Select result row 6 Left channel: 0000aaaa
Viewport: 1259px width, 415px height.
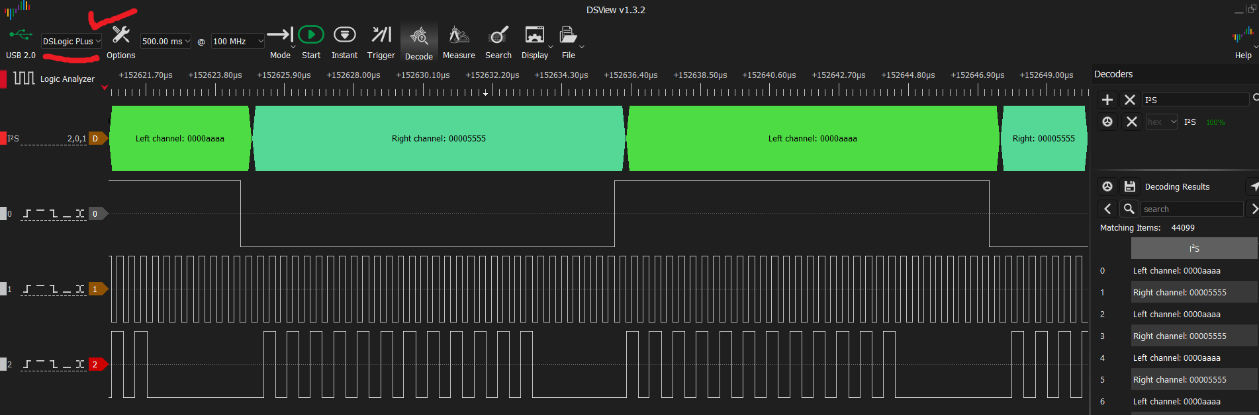tap(1194, 401)
